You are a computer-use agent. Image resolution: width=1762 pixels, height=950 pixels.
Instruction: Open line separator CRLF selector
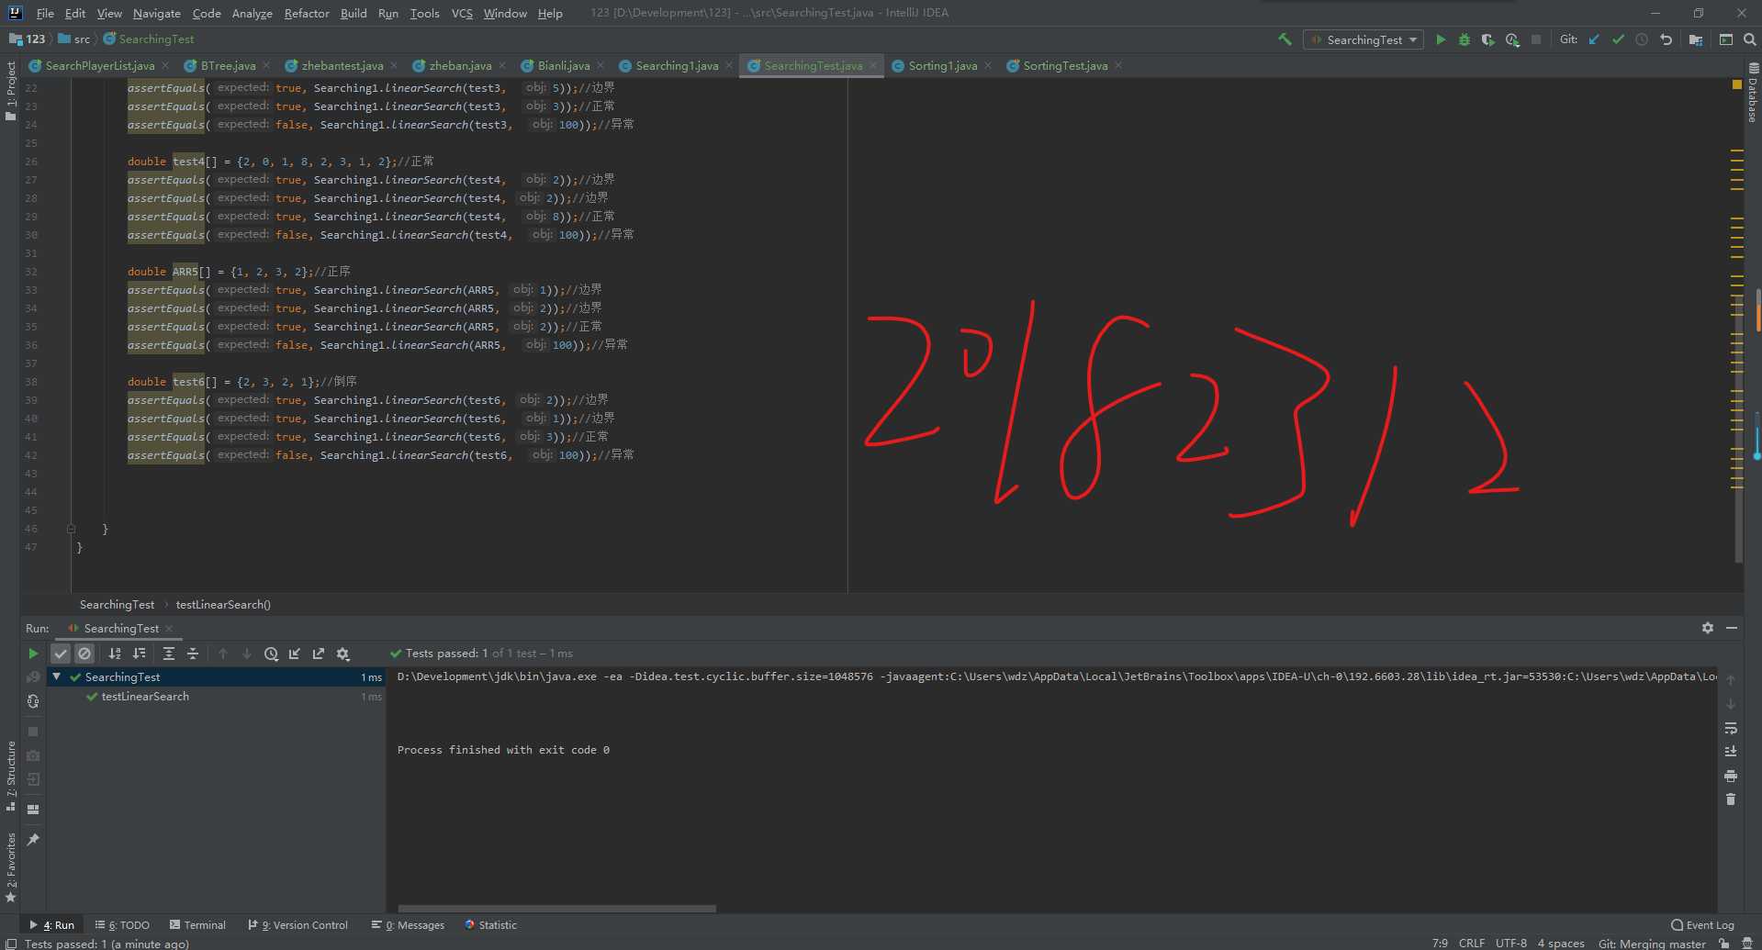point(1471,943)
